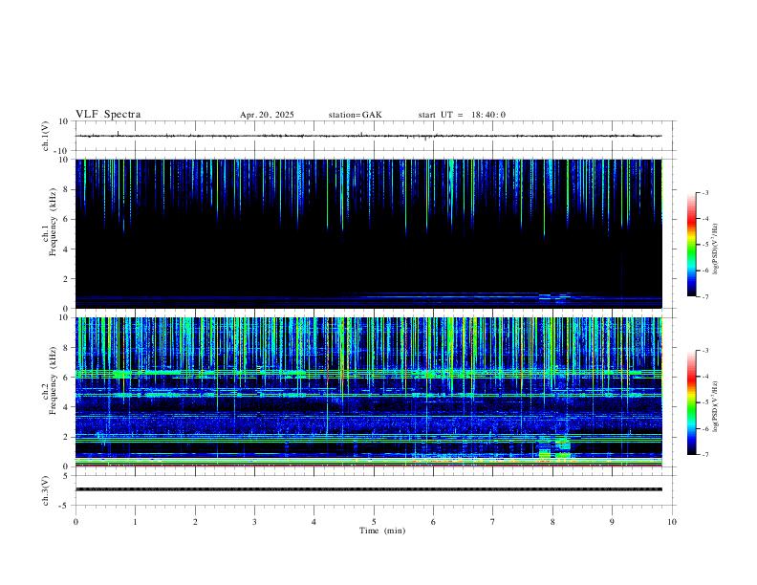
Task: Click the ch.1 spectrogram color bar
Action: point(691,245)
